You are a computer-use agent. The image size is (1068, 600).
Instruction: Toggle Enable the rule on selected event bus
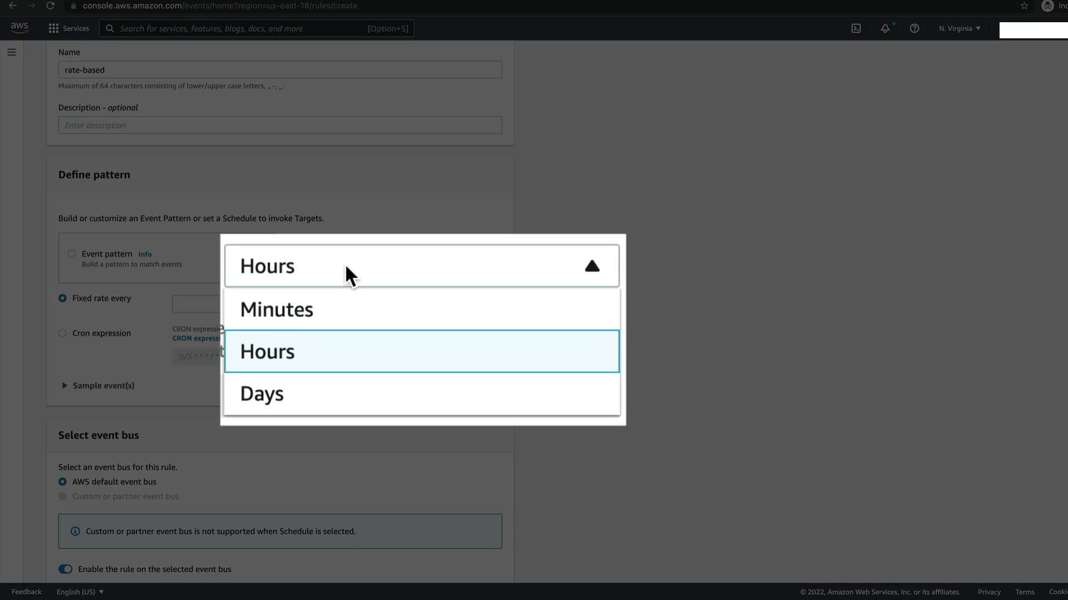66,569
